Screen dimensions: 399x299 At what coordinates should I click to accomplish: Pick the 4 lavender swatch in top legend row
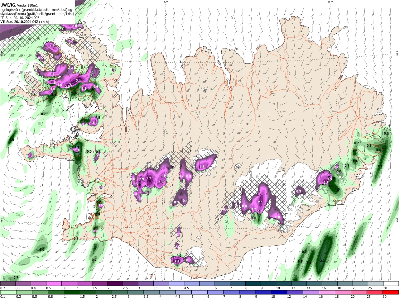tap(176, 283)
